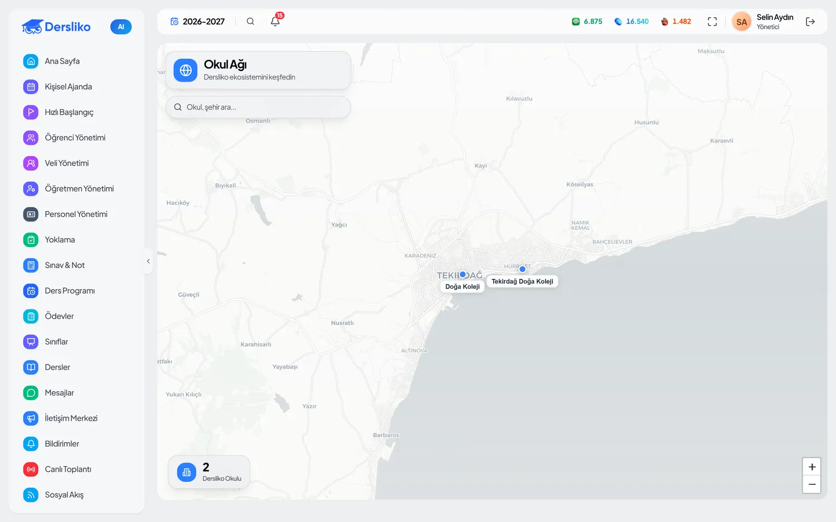Toggle fullscreen mode icon
836x522 pixels.
pyautogui.click(x=712, y=22)
